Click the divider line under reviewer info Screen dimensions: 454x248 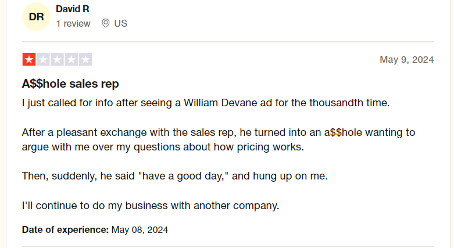pyautogui.click(x=228, y=42)
